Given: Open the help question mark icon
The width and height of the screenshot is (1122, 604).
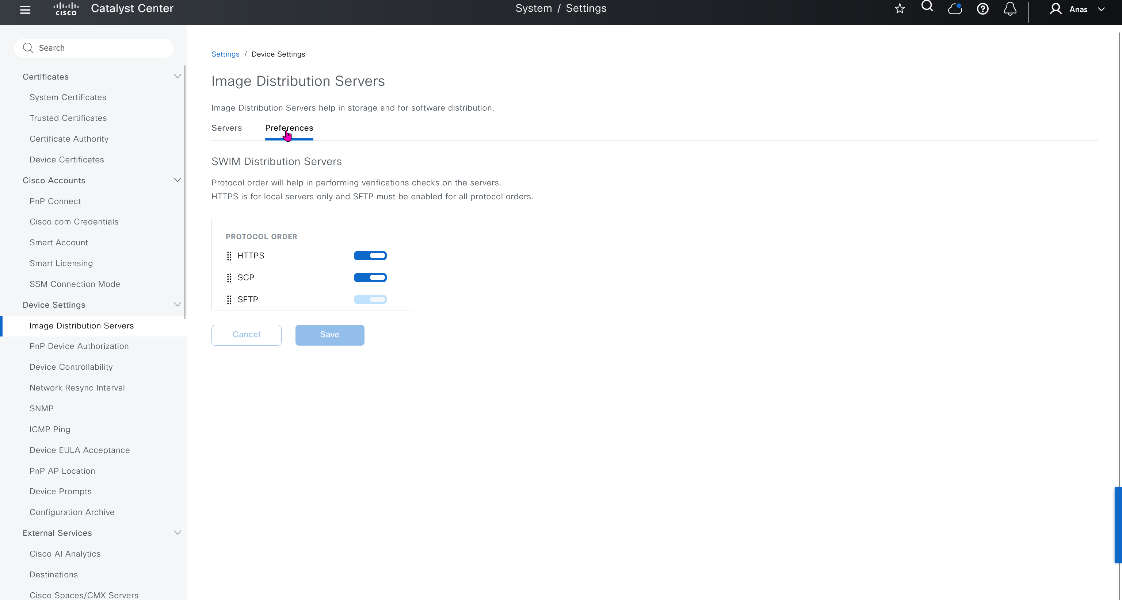Looking at the screenshot, I should click(x=982, y=9).
